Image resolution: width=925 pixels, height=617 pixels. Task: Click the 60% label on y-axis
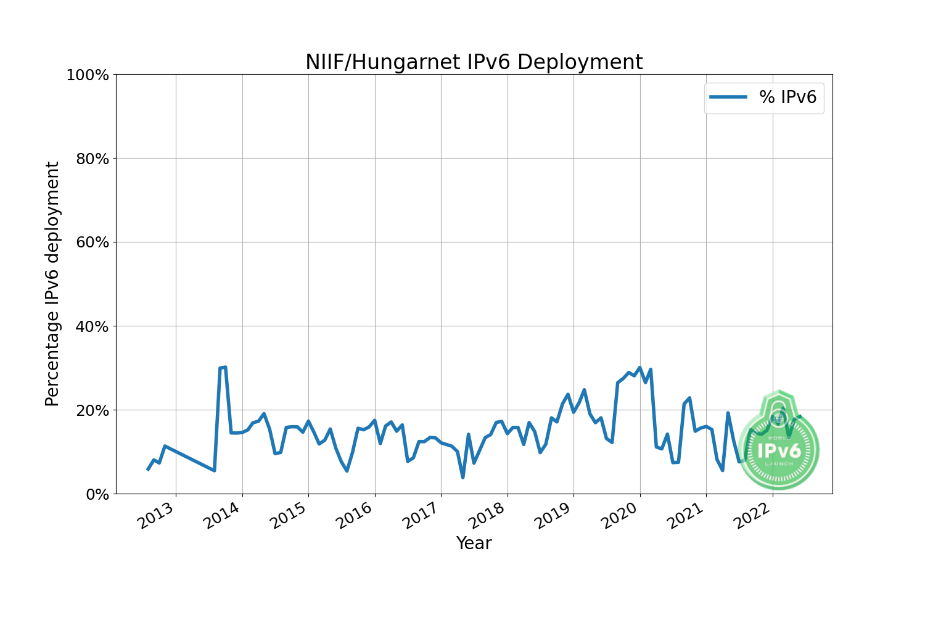coord(91,242)
